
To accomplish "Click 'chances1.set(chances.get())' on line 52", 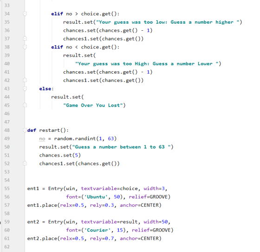I will coord(79,163).
